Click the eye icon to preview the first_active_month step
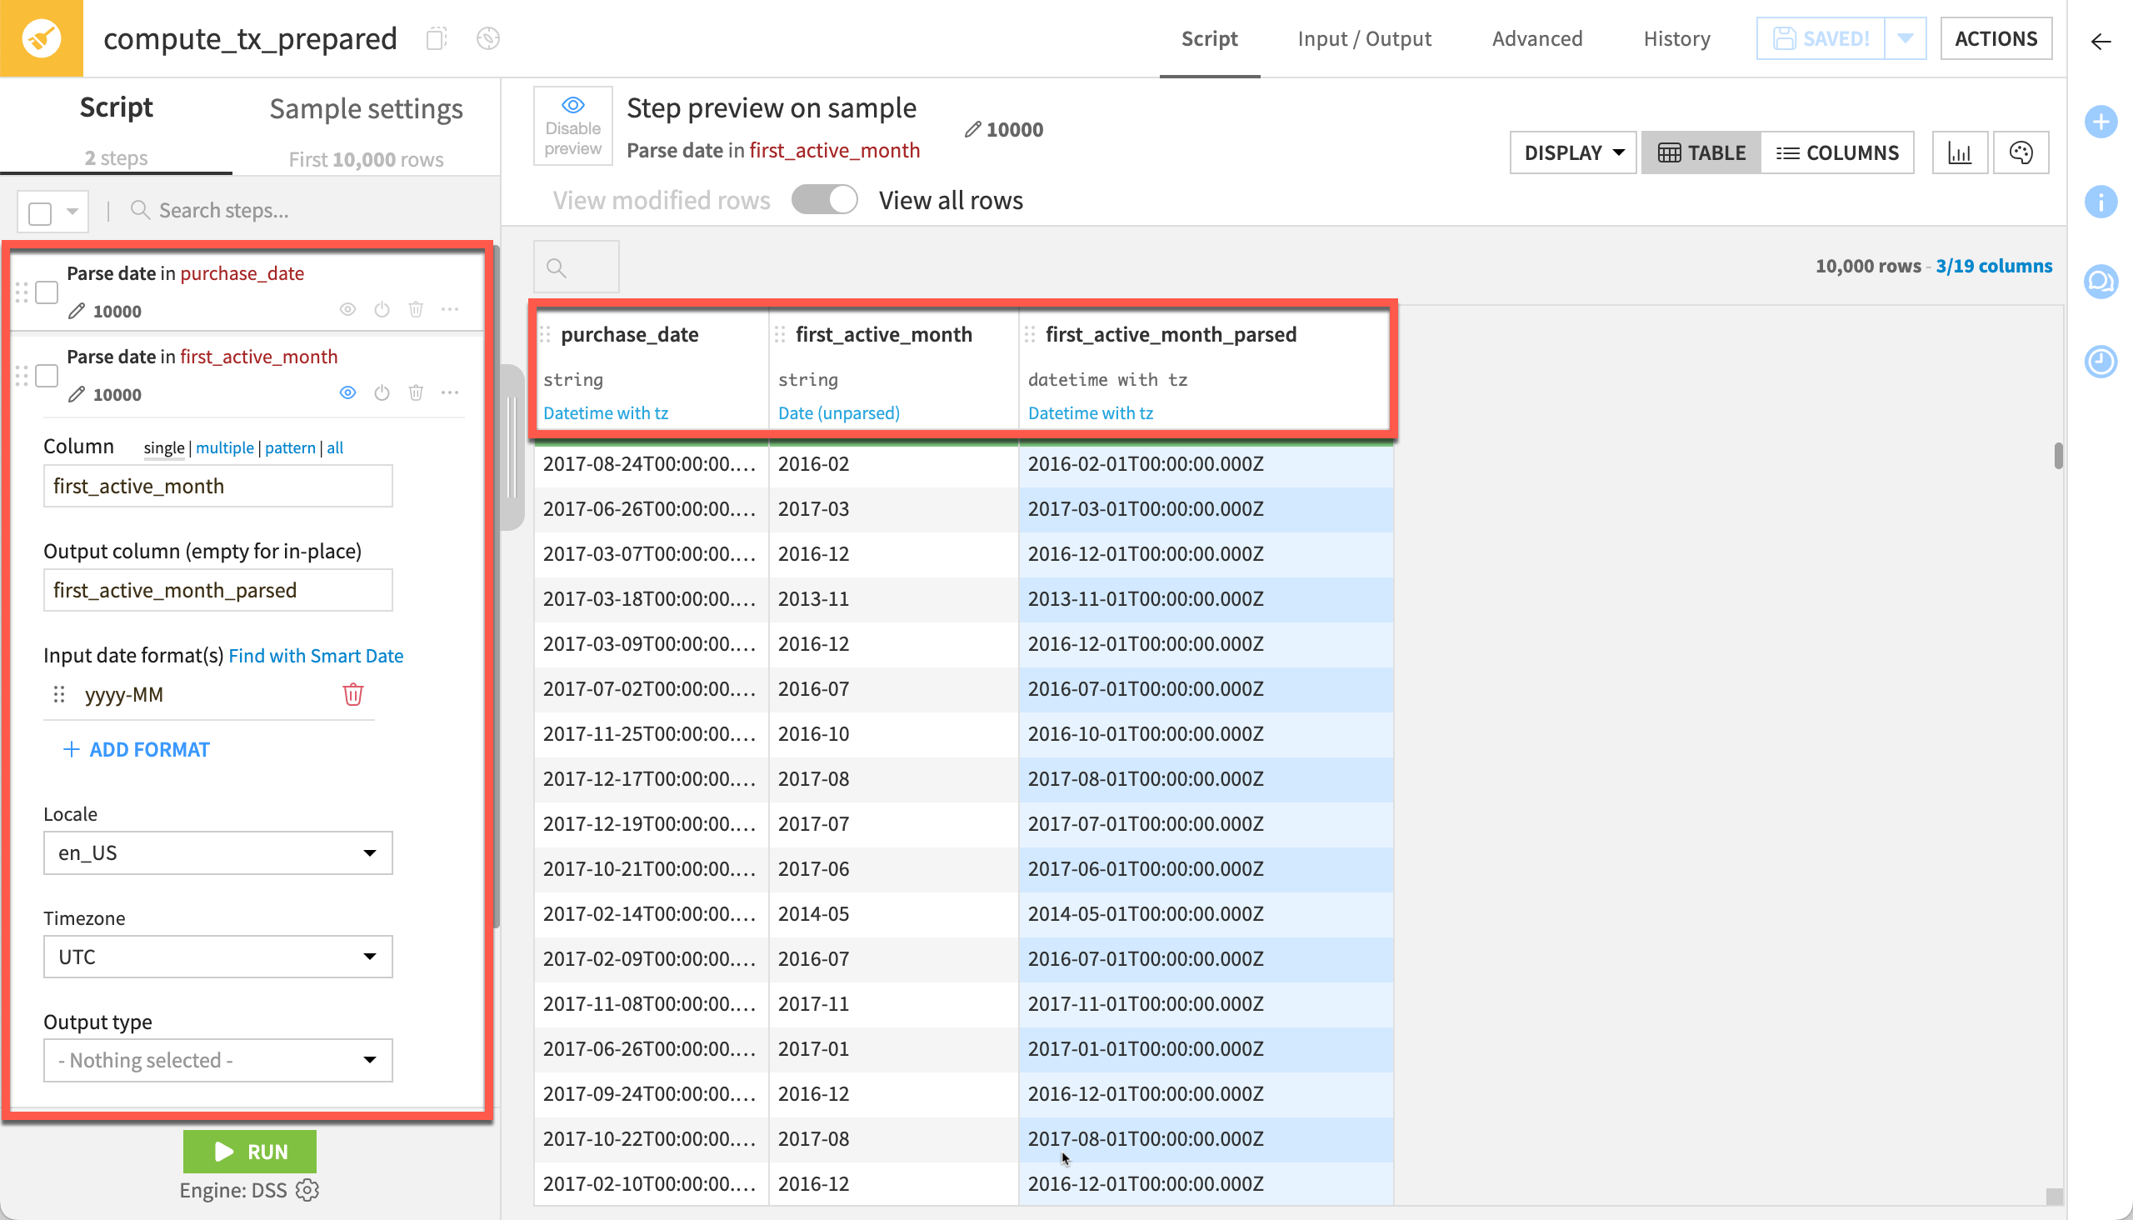Screen dimensions: 2133x1220 [347, 392]
